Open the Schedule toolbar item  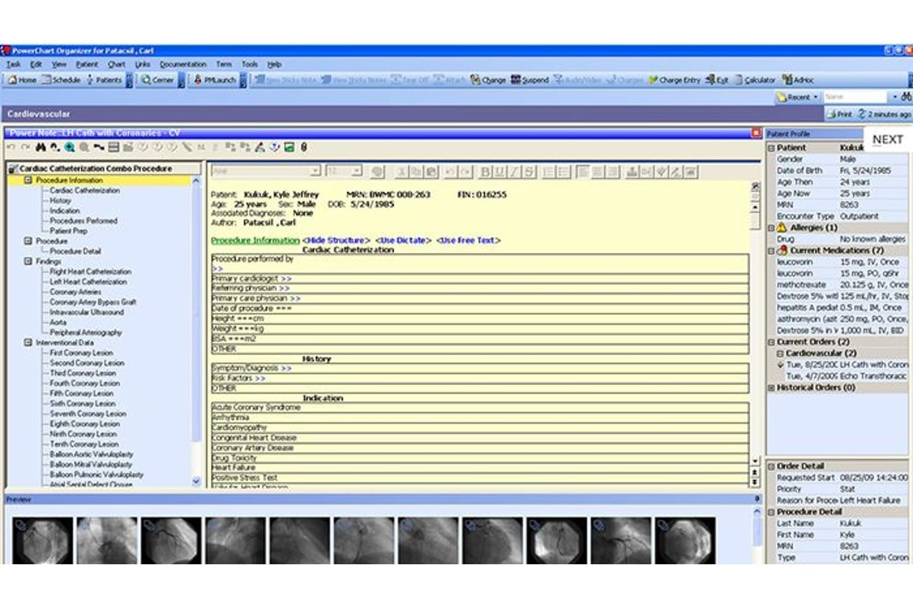tap(61, 80)
